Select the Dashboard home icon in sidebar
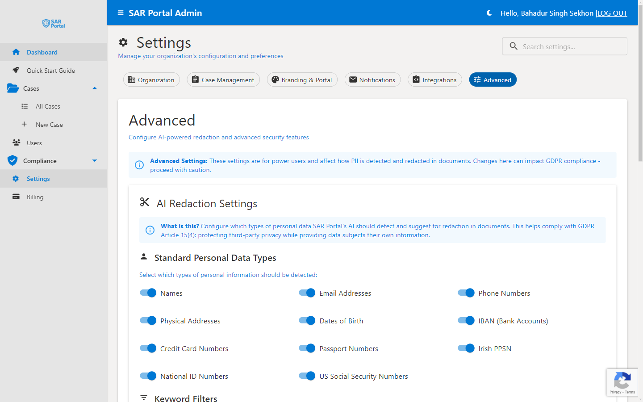Screen dimensions: 643x402 coord(16,52)
